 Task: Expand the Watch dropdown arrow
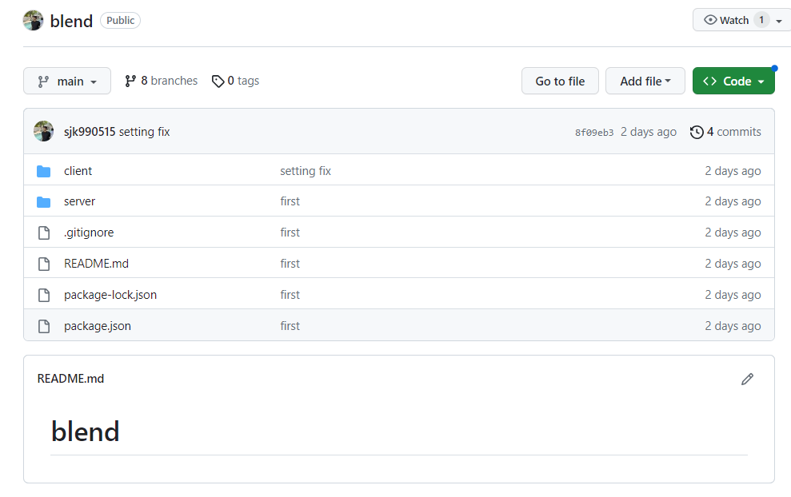click(779, 21)
